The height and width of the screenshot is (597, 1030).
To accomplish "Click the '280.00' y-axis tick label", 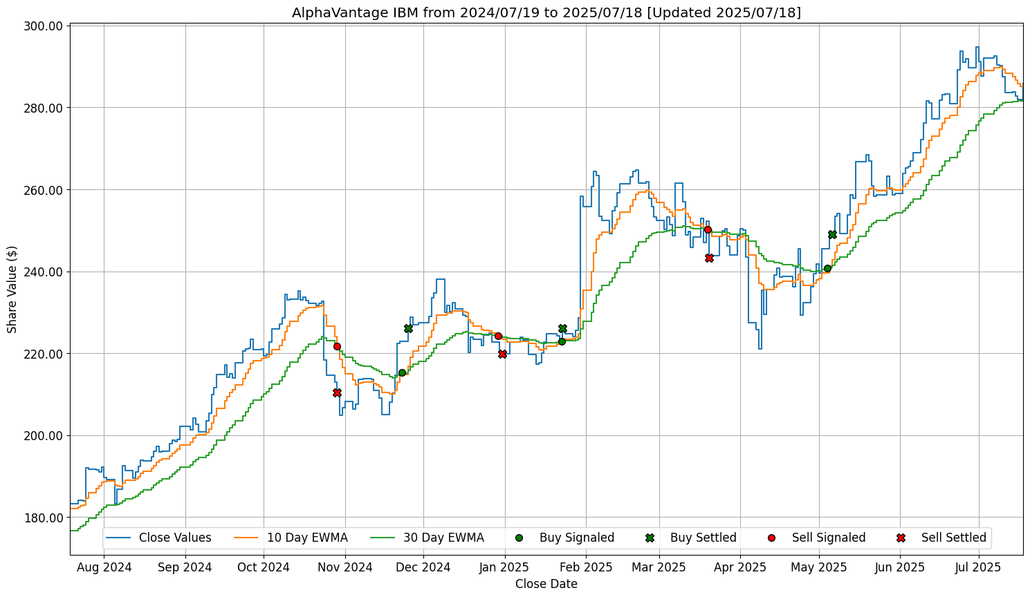I will [44, 108].
